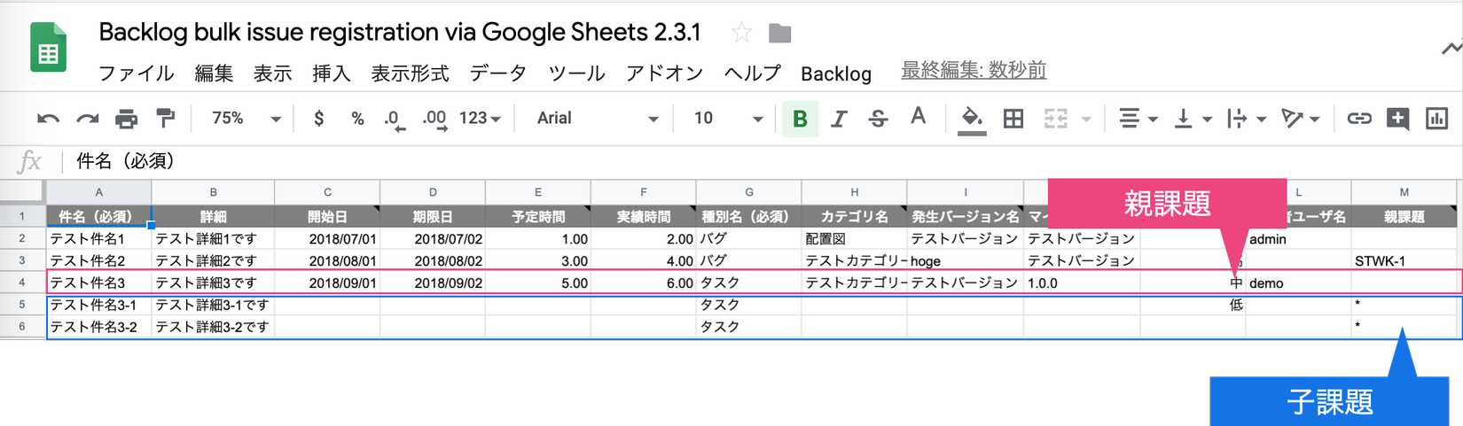
Task: Toggle italic formatting
Action: click(x=839, y=119)
